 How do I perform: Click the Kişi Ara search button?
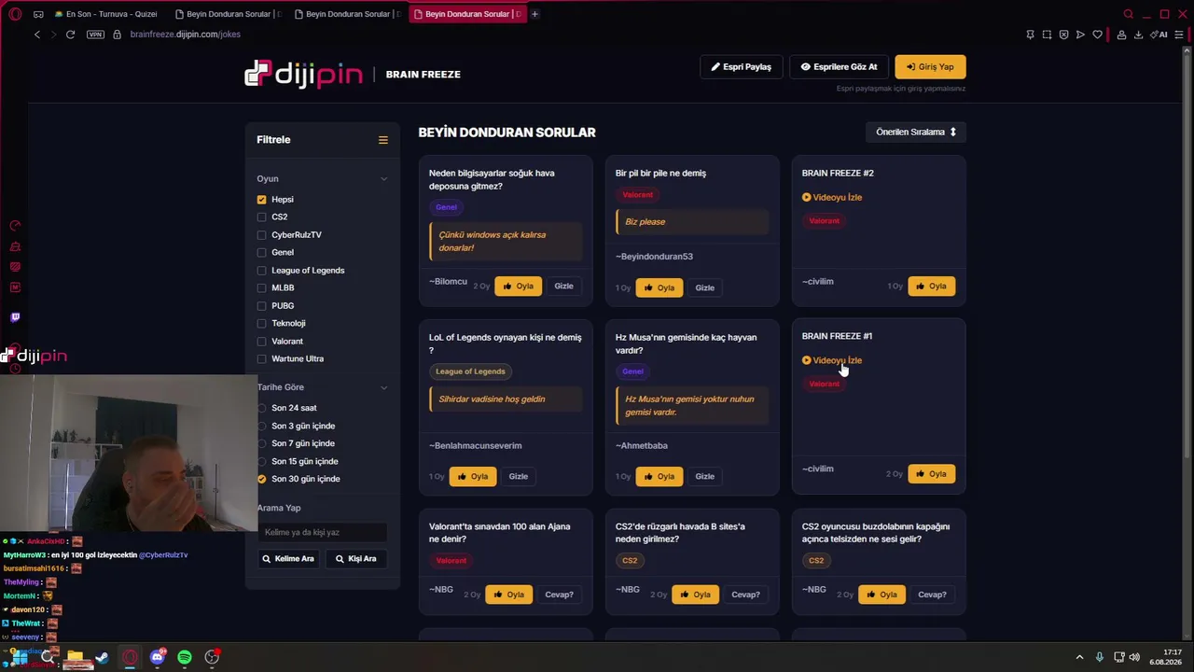[356, 559]
